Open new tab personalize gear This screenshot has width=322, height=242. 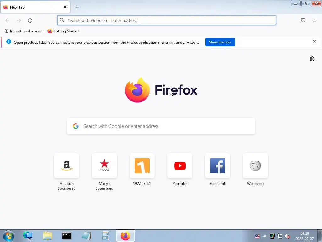tap(312, 59)
